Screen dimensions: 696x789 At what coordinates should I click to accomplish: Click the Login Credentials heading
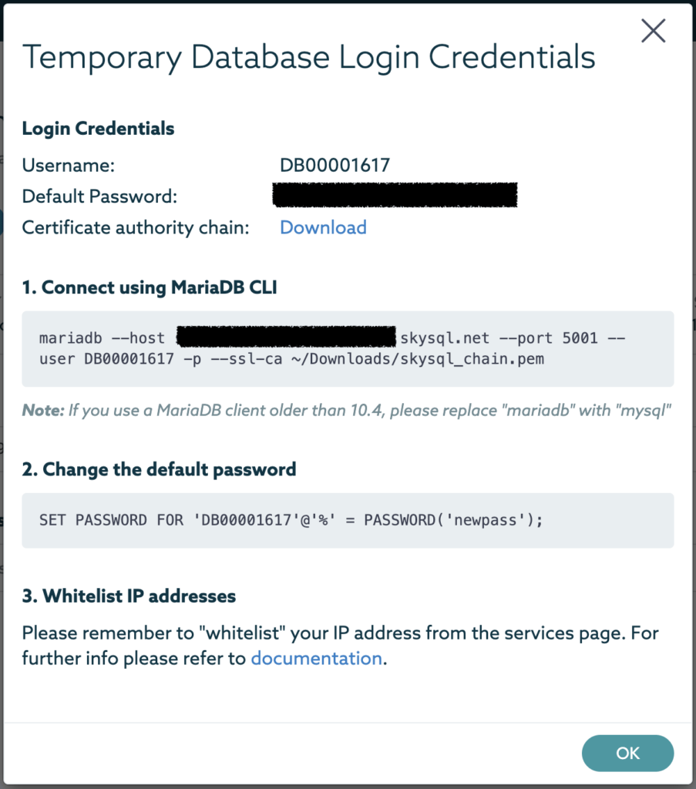pos(98,129)
